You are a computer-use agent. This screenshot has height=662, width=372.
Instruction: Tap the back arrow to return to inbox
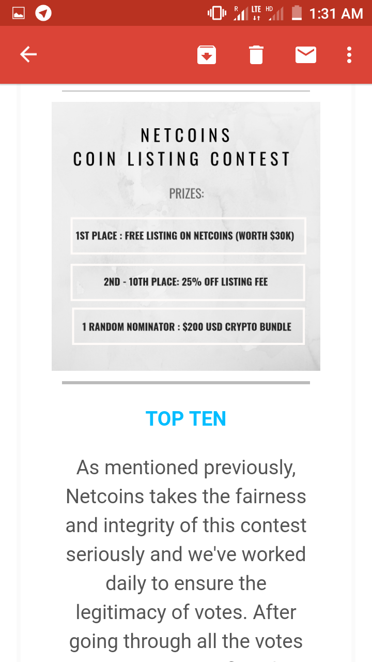(x=28, y=54)
